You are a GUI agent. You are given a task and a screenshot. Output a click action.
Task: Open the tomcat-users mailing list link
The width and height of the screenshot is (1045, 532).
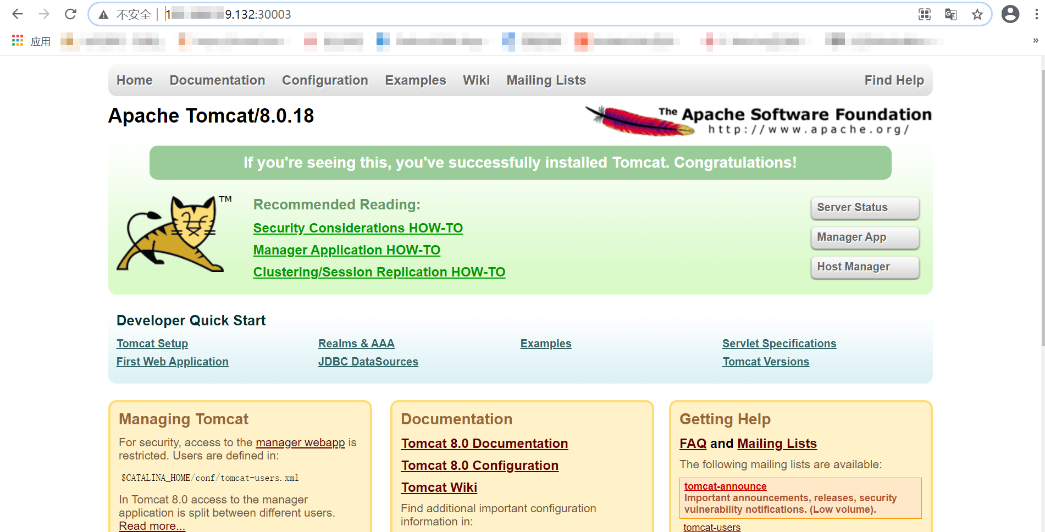(x=712, y=527)
